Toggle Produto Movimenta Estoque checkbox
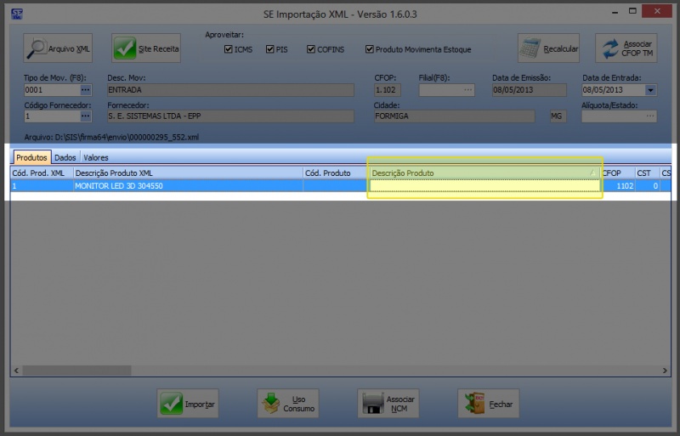Viewport: 680px width, 436px height. (369, 49)
